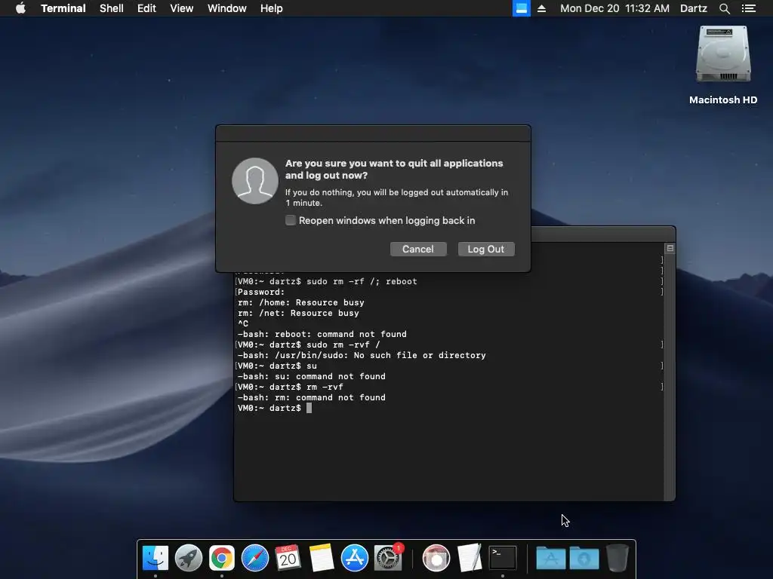This screenshot has height=579, width=773.
Task: Click the '-bash: rm: command not found' line
Action: [312, 397]
